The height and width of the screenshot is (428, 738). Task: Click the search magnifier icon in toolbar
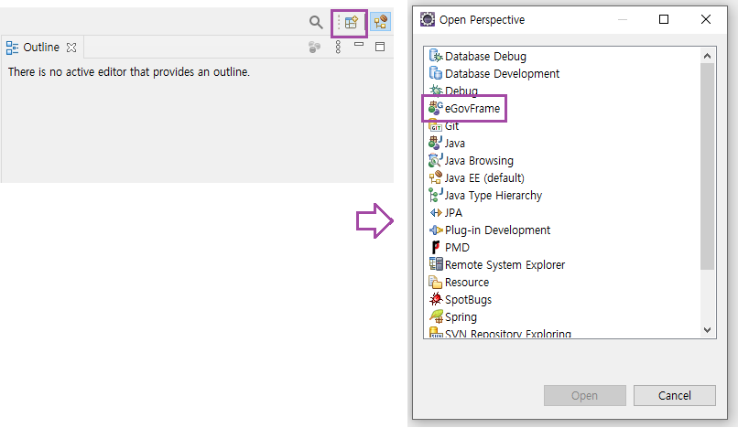click(316, 22)
